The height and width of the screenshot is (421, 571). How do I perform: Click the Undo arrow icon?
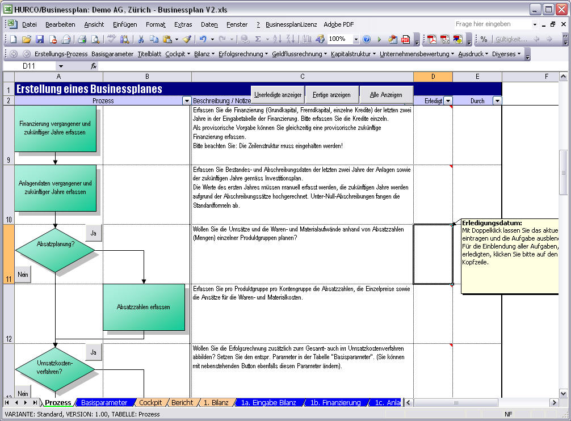[203, 39]
